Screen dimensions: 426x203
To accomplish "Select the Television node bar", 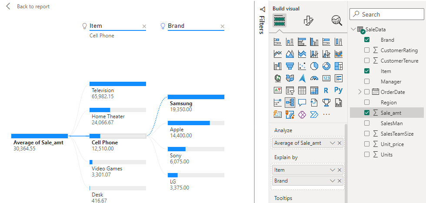I will 118,84.
